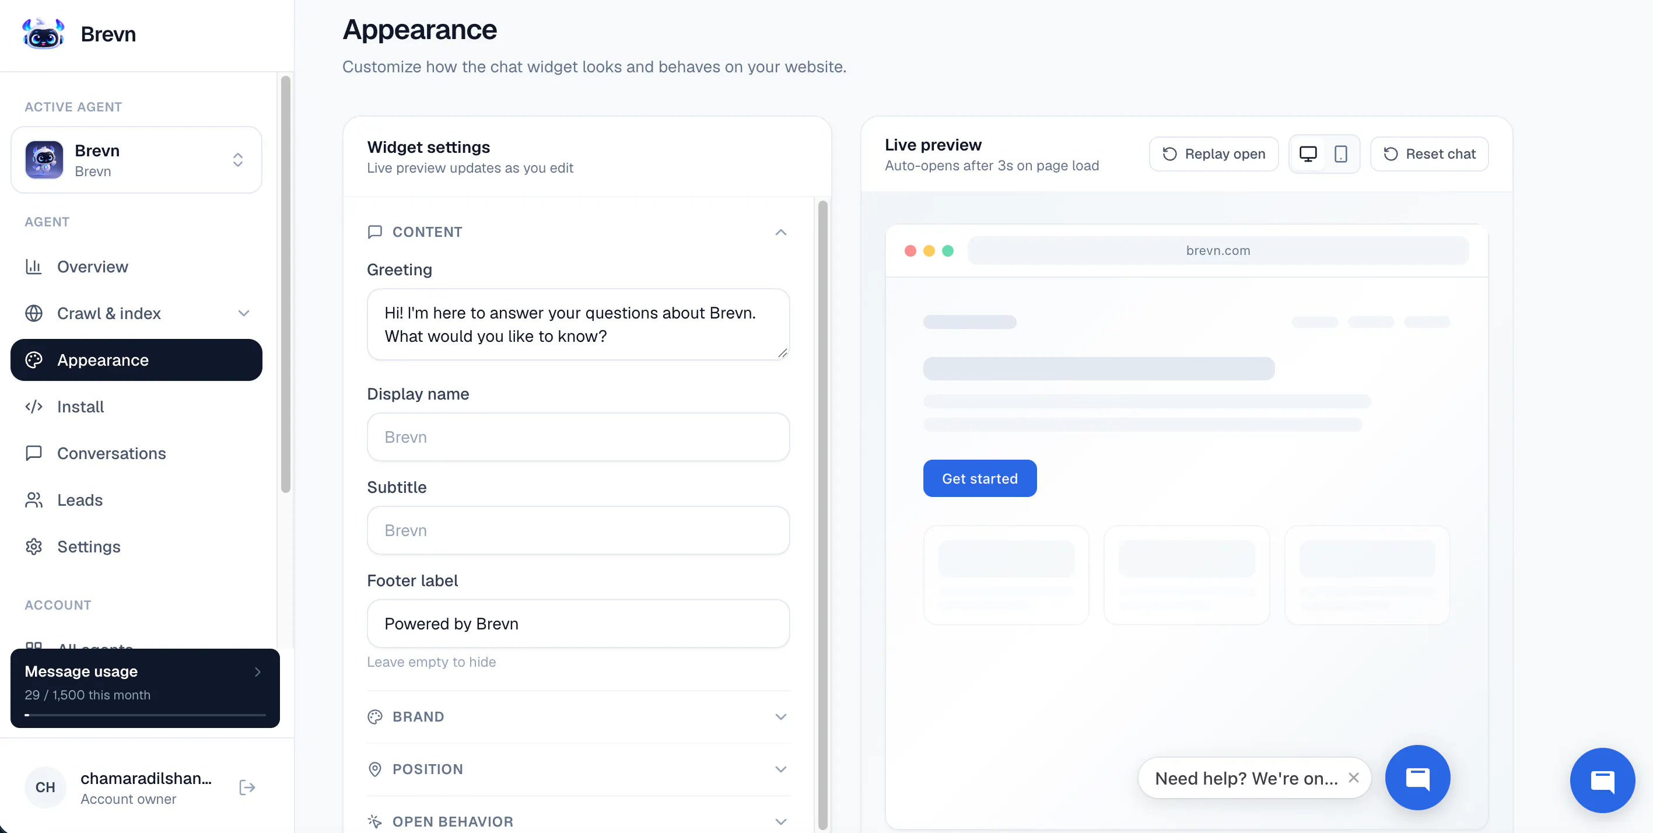Expand the POSITION section

(x=578, y=769)
